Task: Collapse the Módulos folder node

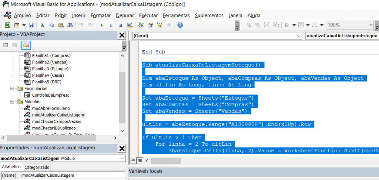Action: click(x=12, y=102)
